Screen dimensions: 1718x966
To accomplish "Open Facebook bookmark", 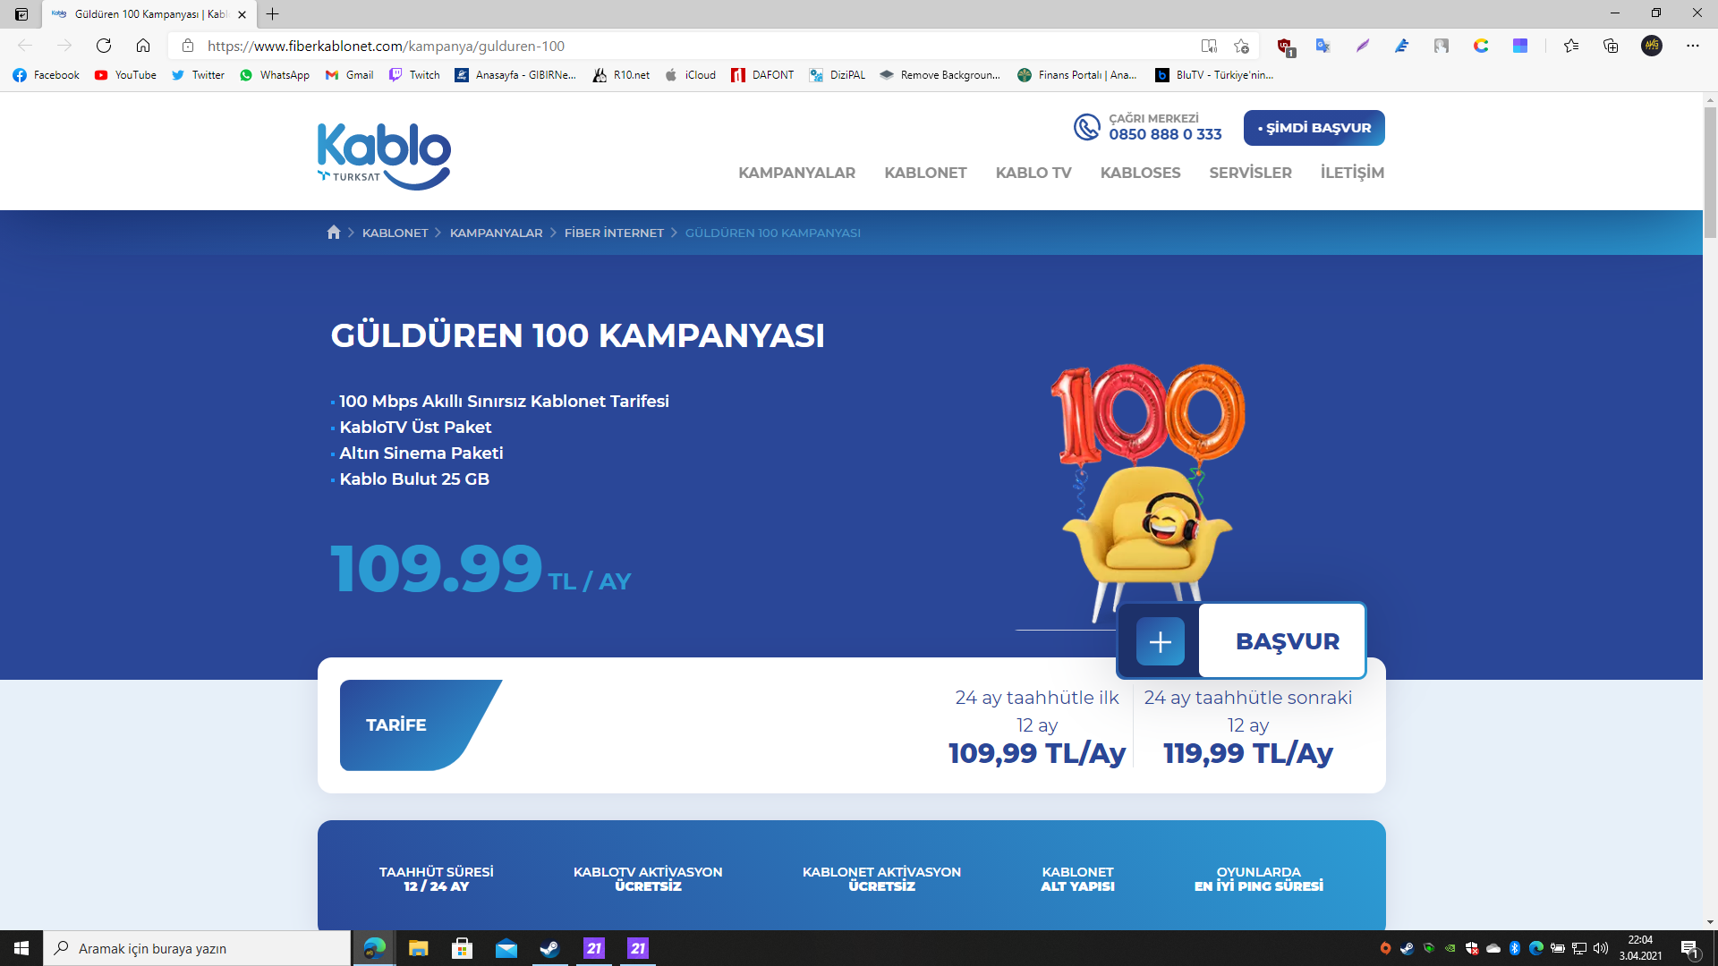I will pyautogui.click(x=47, y=75).
